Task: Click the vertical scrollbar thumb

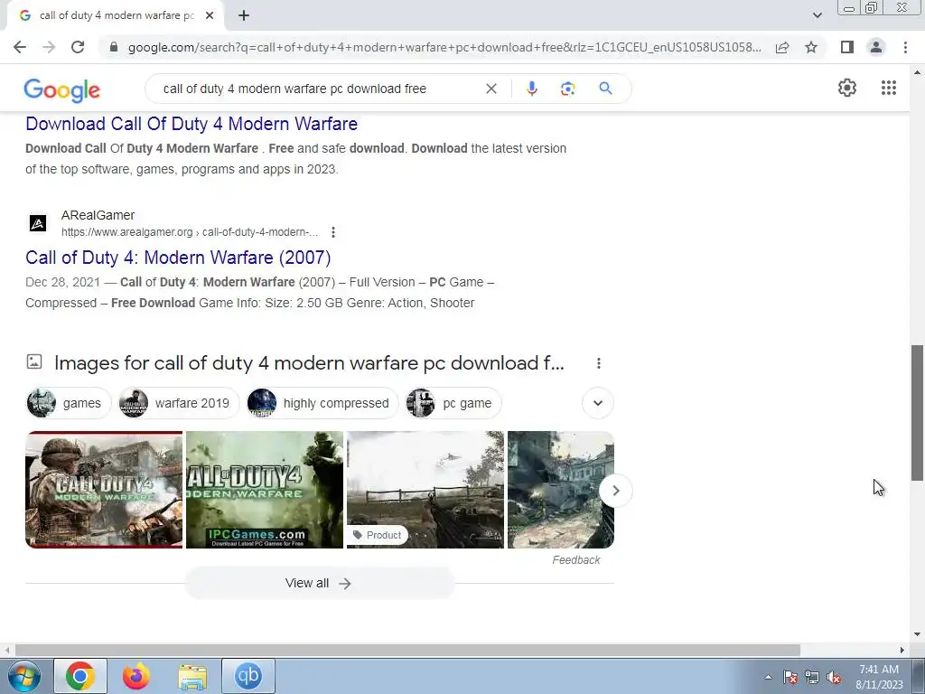Action: pos(917,413)
